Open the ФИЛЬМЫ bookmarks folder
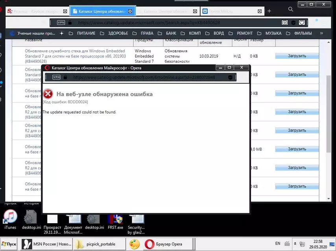Image resolution: width=336 pixels, height=251 pixels. pos(299,33)
